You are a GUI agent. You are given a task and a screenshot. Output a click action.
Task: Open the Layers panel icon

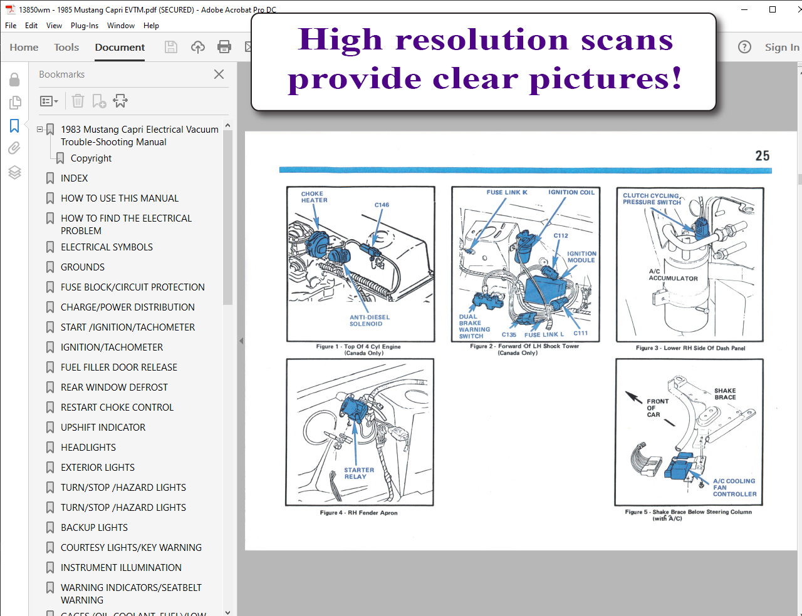coord(14,172)
